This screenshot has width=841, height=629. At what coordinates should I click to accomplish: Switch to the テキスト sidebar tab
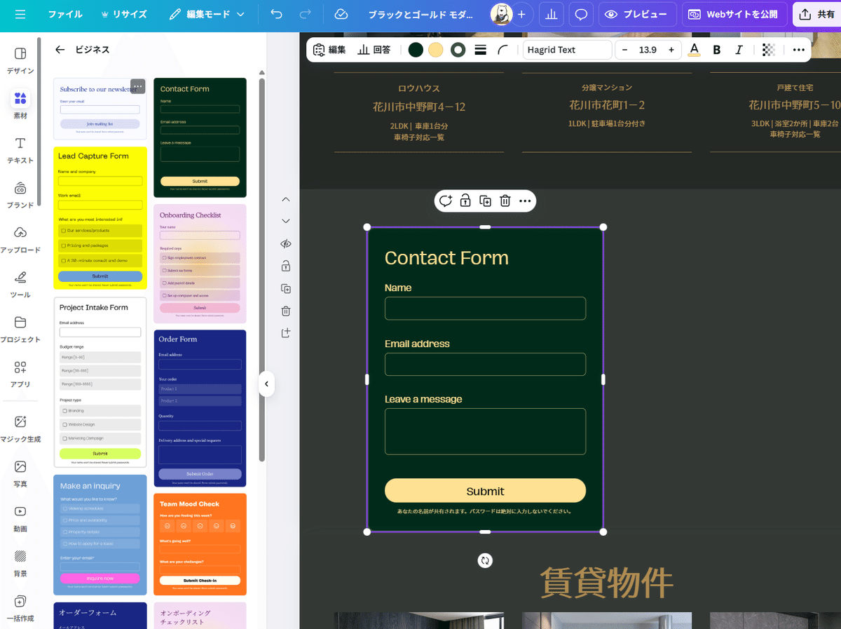click(x=20, y=150)
